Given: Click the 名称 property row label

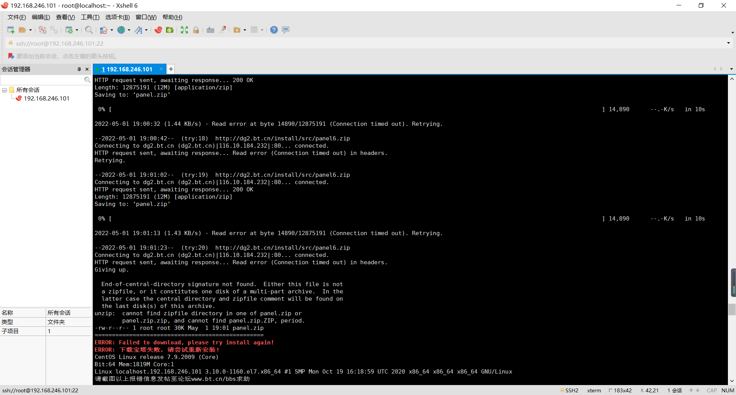Looking at the screenshot, I should pyautogui.click(x=7, y=313).
